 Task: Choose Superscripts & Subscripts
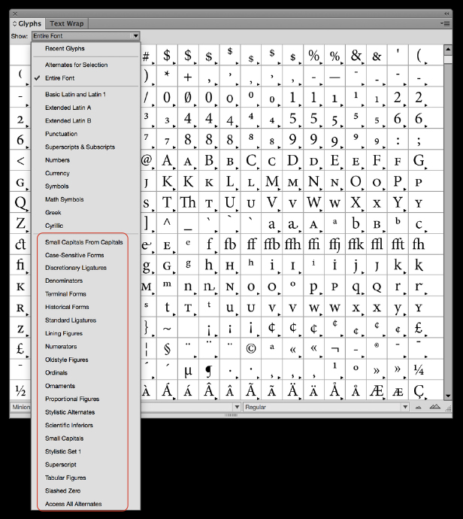[x=86, y=147]
